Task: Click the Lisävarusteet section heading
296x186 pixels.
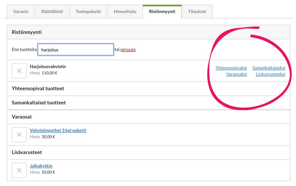Action: click(27, 152)
